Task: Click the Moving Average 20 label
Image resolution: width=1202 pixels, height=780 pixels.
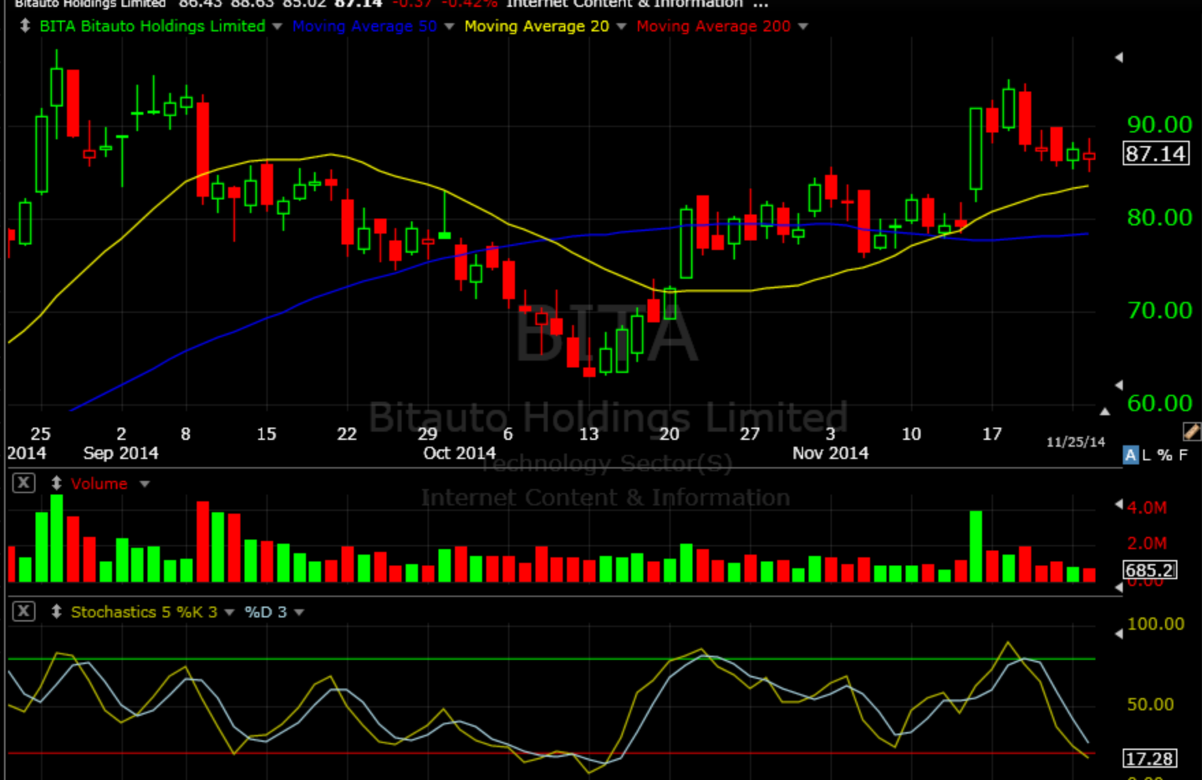Action: [x=537, y=26]
